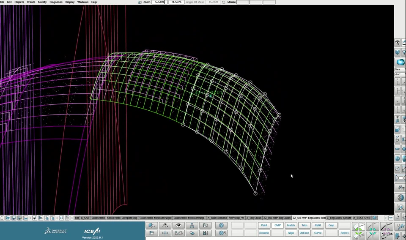The height and width of the screenshot is (240, 406).
Task: Click the scissors cut icon
Action: coord(41,218)
